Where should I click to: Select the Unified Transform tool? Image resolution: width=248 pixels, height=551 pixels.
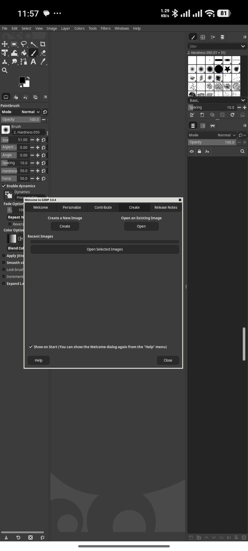pos(5,53)
